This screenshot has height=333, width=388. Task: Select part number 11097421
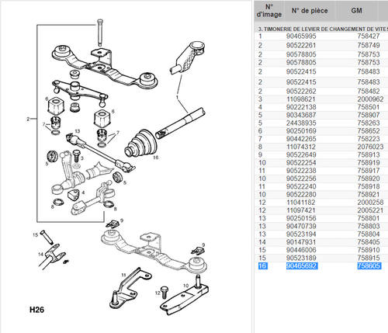click(x=300, y=210)
